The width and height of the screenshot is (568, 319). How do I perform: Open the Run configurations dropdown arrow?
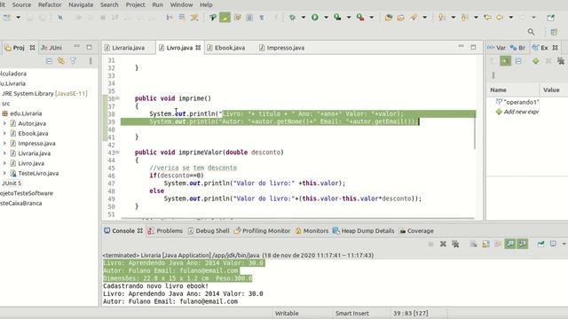pos(326,17)
